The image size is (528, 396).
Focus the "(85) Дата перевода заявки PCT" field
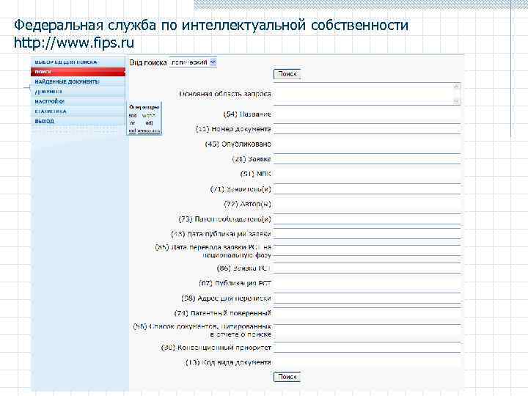click(367, 251)
